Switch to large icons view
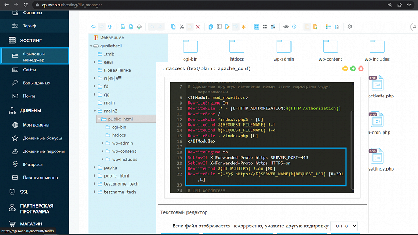The image size is (418, 235). [x=257, y=26]
